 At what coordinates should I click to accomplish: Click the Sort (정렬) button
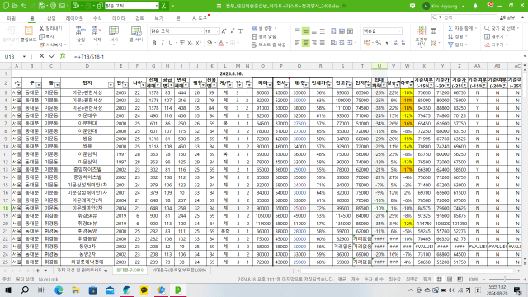(x=456, y=36)
